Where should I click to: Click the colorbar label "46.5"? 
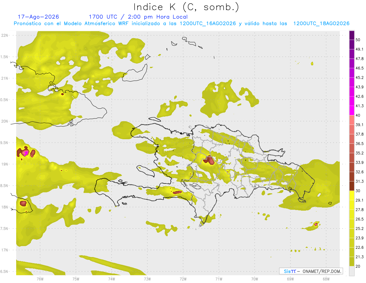[360, 68]
